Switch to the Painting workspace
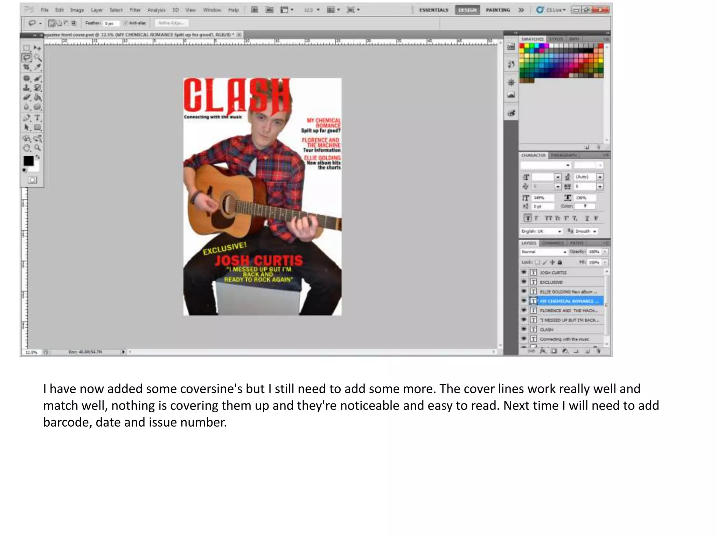The image size is (717, 538). [497, 10]
